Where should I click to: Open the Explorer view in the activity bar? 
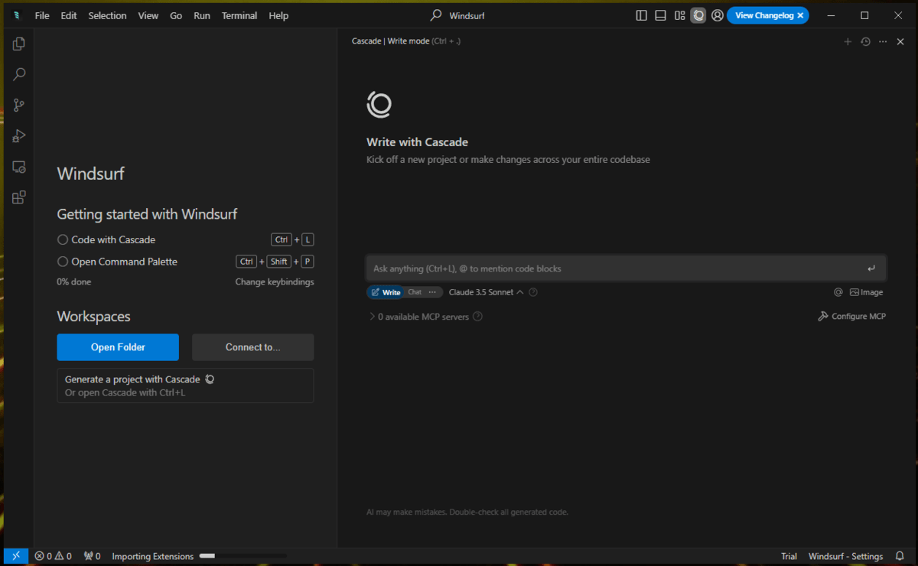click(x=19, y=44)
